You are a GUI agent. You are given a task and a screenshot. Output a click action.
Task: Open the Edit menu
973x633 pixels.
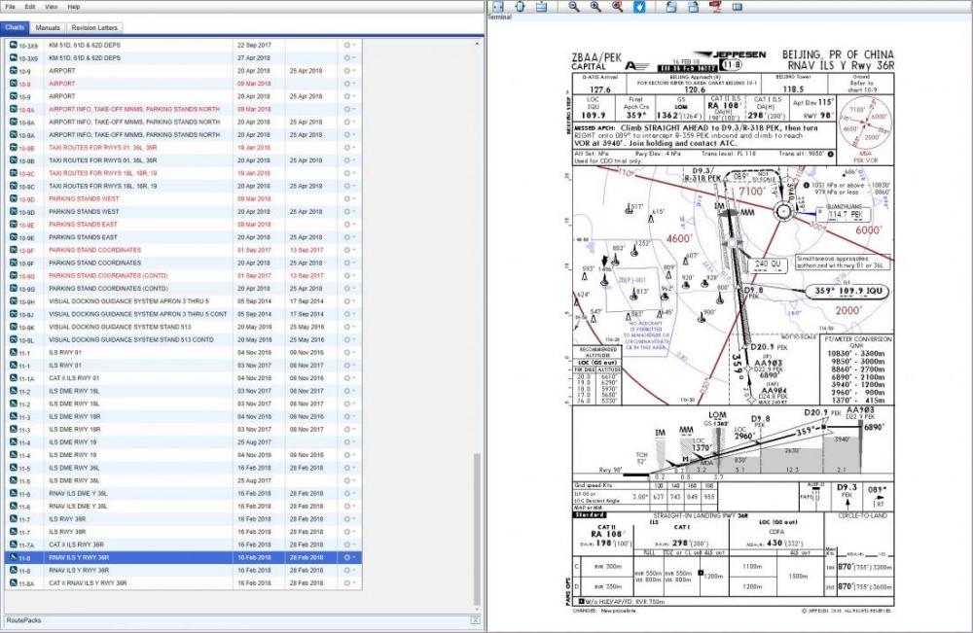coord(30,7)
